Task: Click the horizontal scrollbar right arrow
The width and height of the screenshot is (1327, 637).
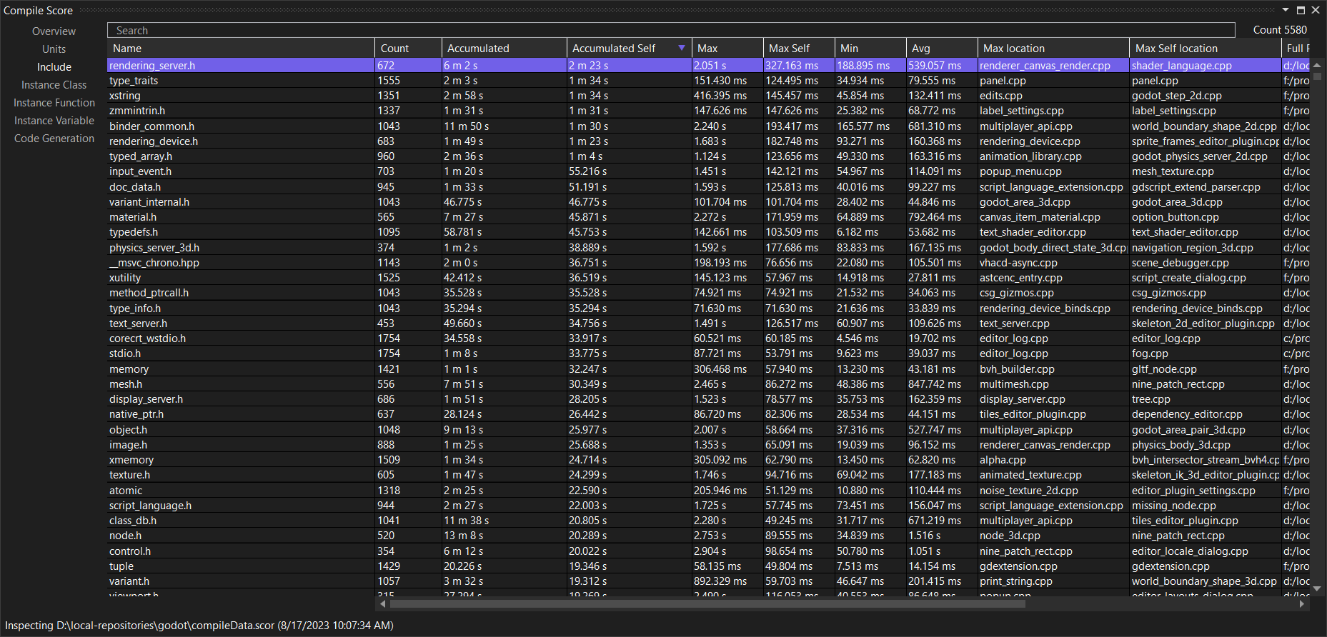Action: pyautogui.click(x=1301, y=603)
